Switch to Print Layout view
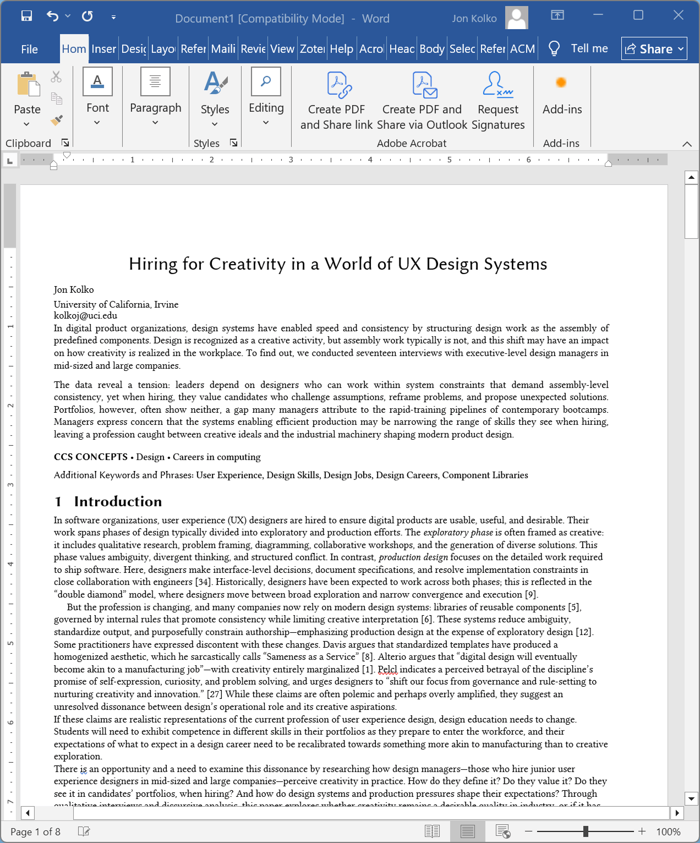 [x=468, y=831]
